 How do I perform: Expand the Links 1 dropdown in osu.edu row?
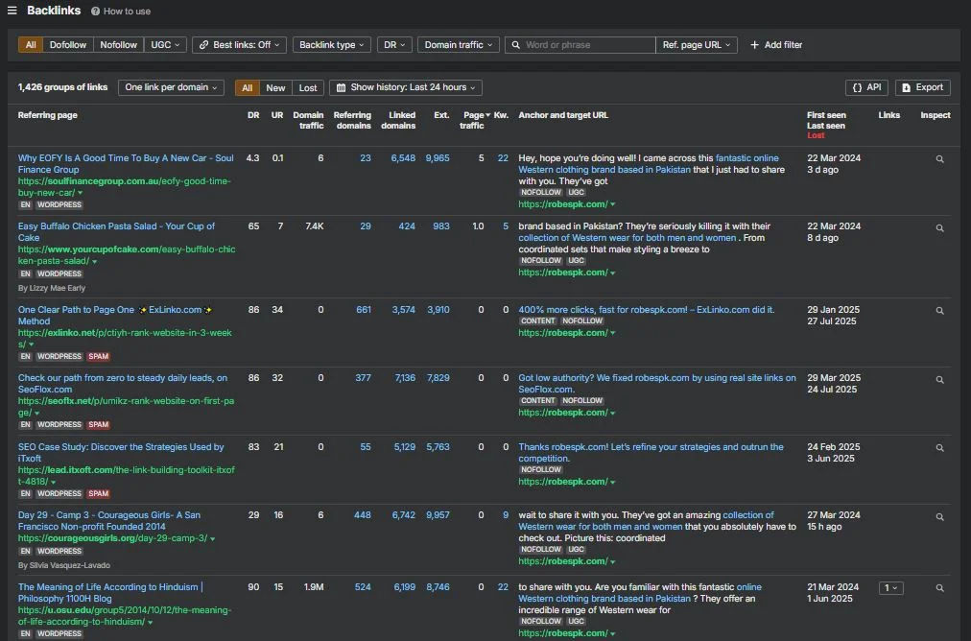point(890,587)
